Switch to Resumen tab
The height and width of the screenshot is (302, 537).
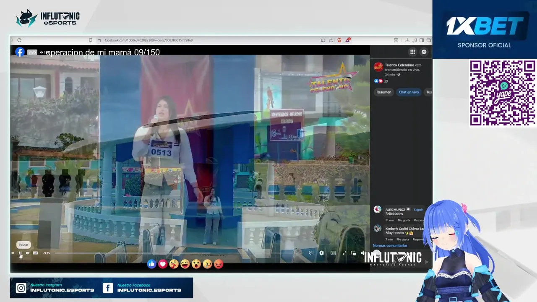[x=384, y=92]
